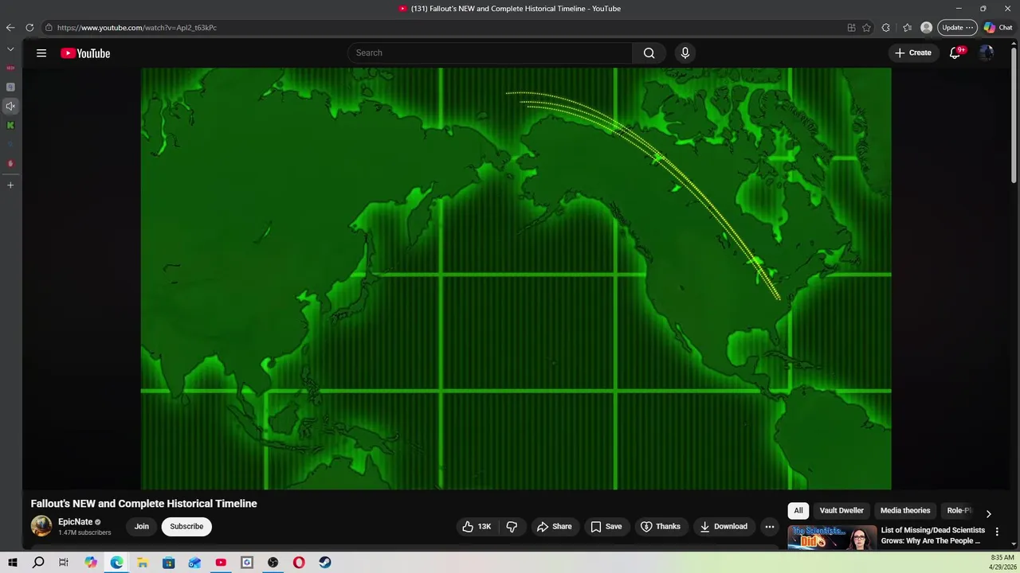Click the video player to pause

pos(516,279)
